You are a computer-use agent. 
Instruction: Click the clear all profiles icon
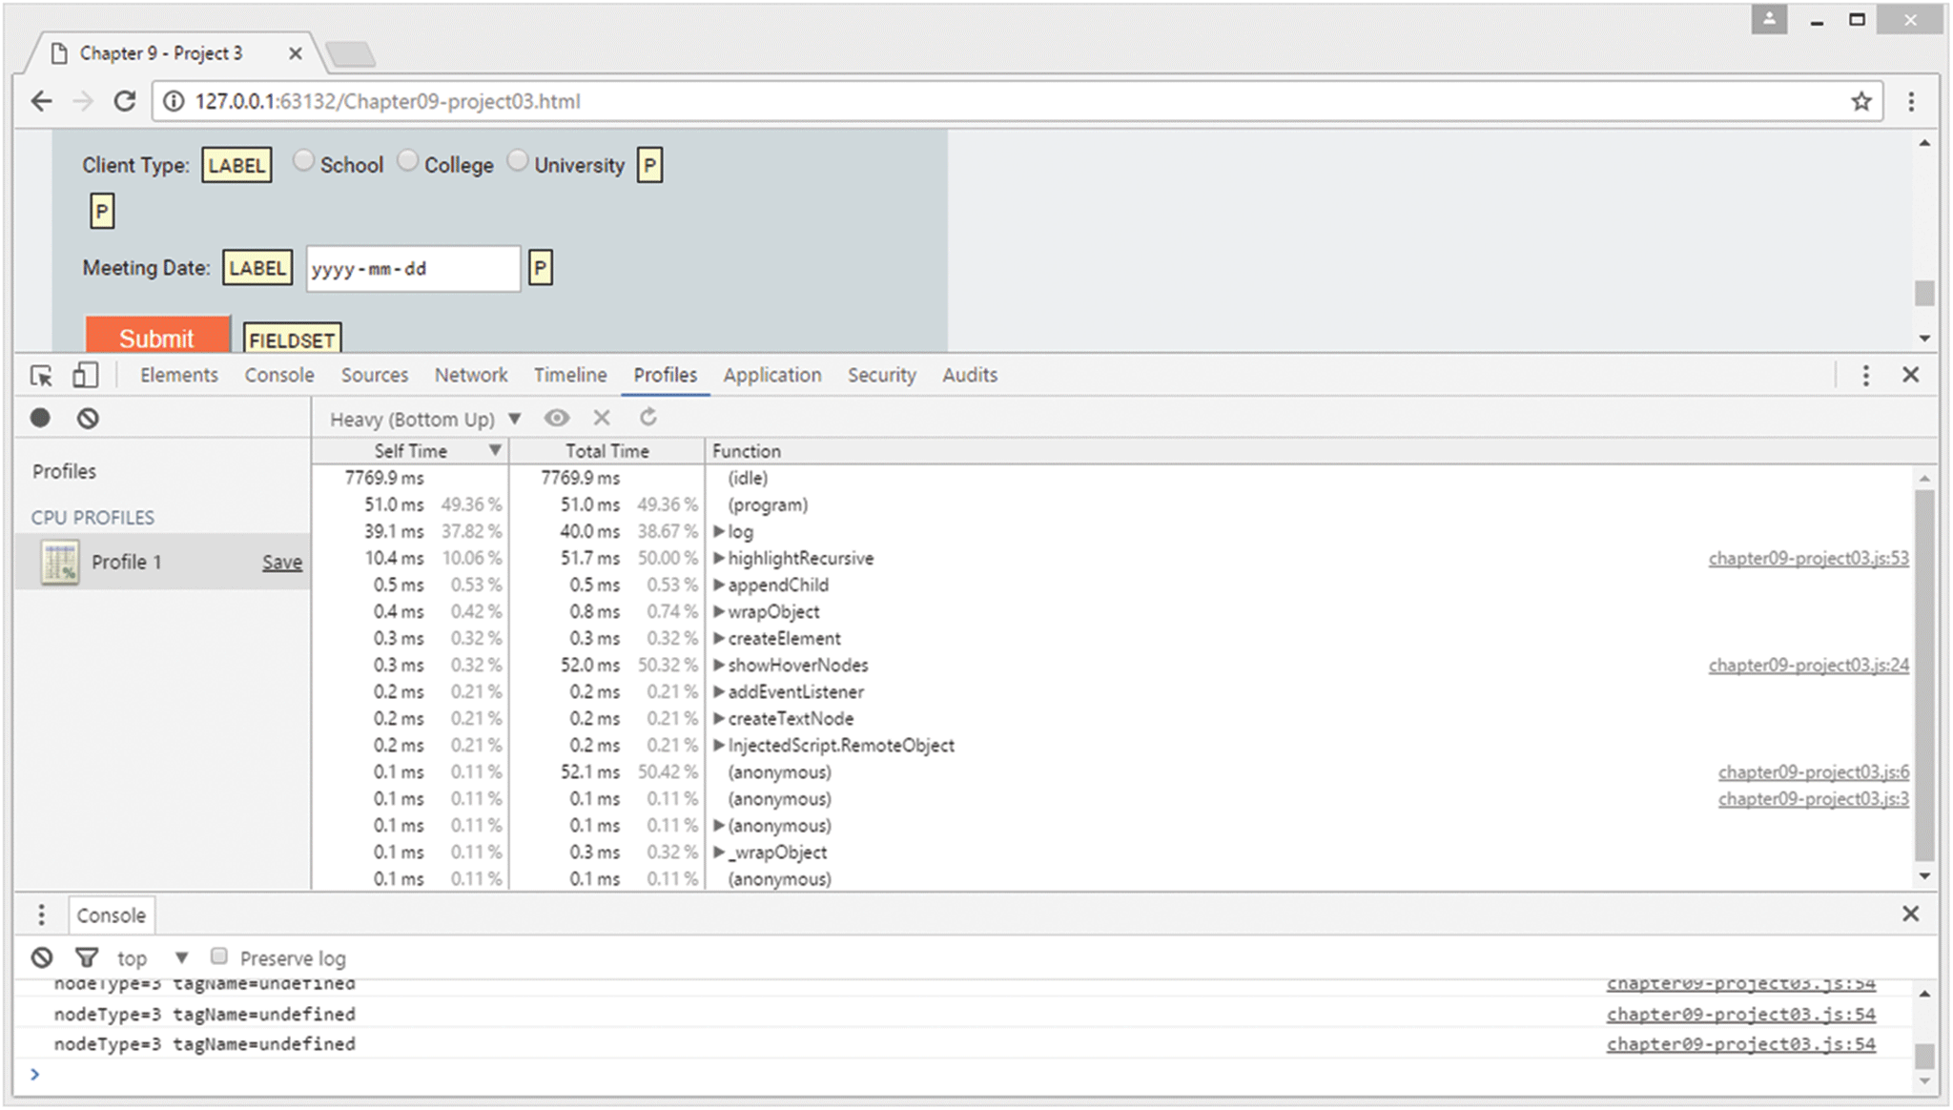[88, 418]
